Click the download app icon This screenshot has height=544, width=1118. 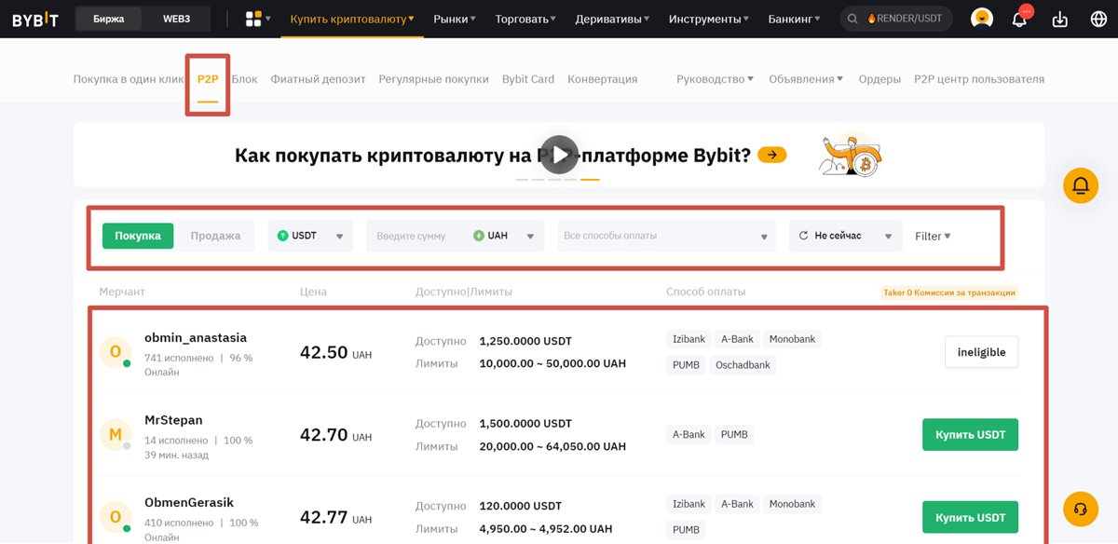(x=1060, y=20)
